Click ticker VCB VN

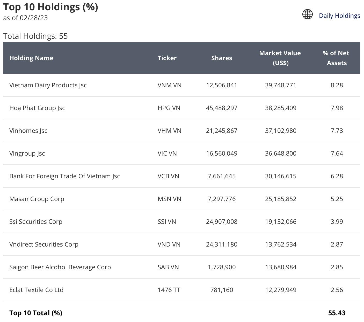click(x=168, y=176)
